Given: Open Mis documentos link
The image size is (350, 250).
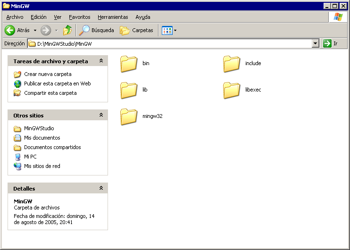Looking at the screenshot, I should point(42,138).
